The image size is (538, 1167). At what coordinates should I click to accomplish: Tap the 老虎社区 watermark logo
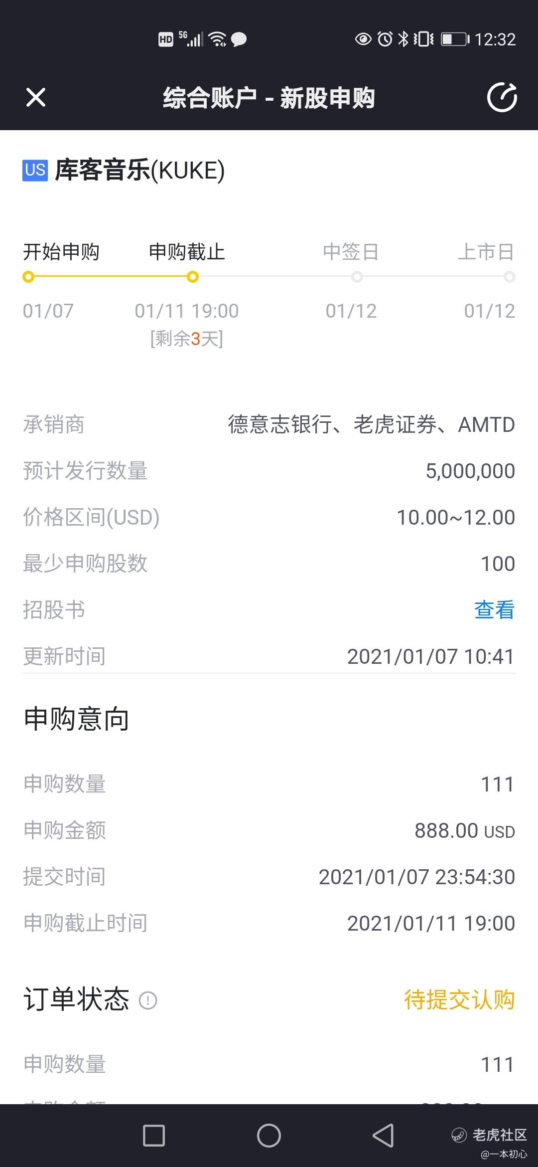pos(489,1135)
